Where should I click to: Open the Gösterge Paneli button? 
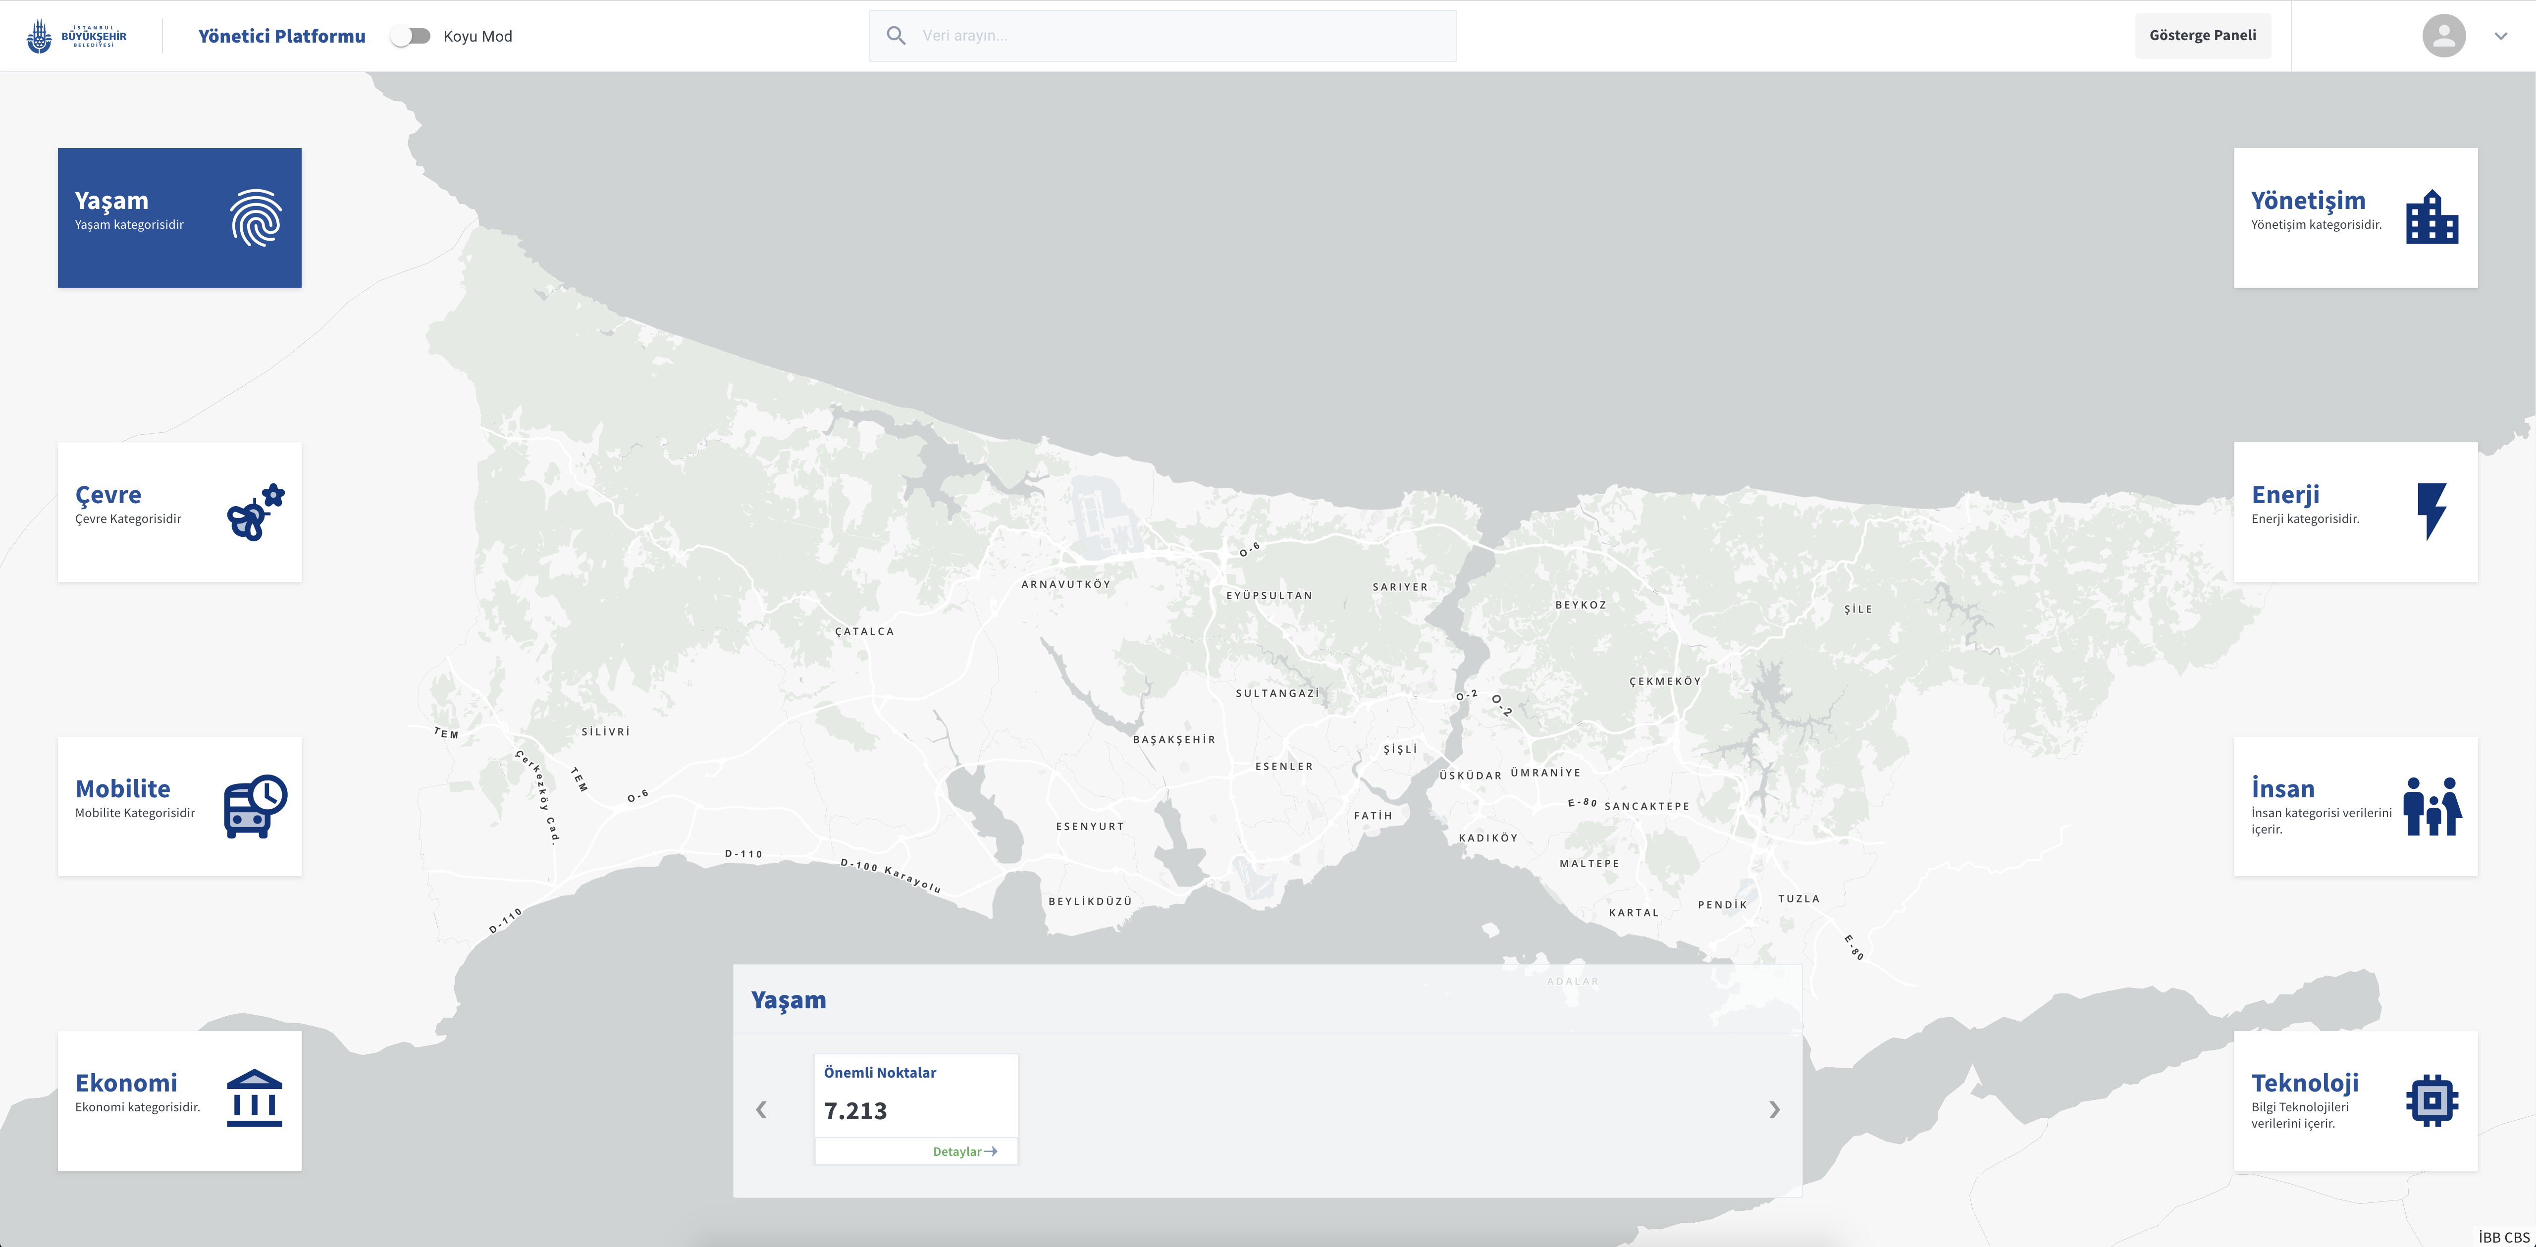(2202, 36)
